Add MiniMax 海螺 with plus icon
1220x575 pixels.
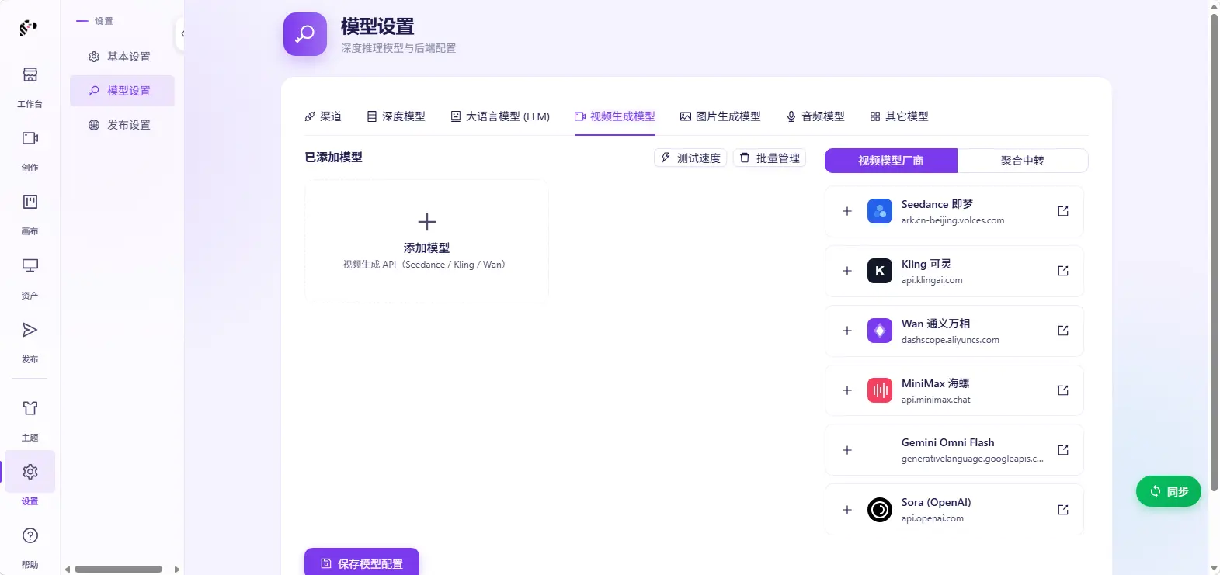[847, 390]
